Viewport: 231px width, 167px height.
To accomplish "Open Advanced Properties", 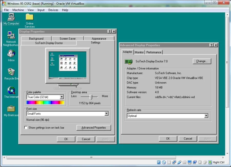I will 94,128.
